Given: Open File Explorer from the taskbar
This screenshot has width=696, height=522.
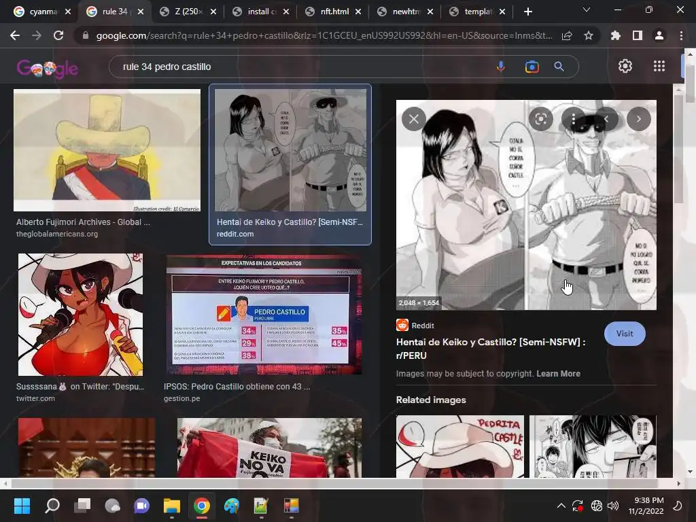Looking at the screenshot, I should [172, 506].
